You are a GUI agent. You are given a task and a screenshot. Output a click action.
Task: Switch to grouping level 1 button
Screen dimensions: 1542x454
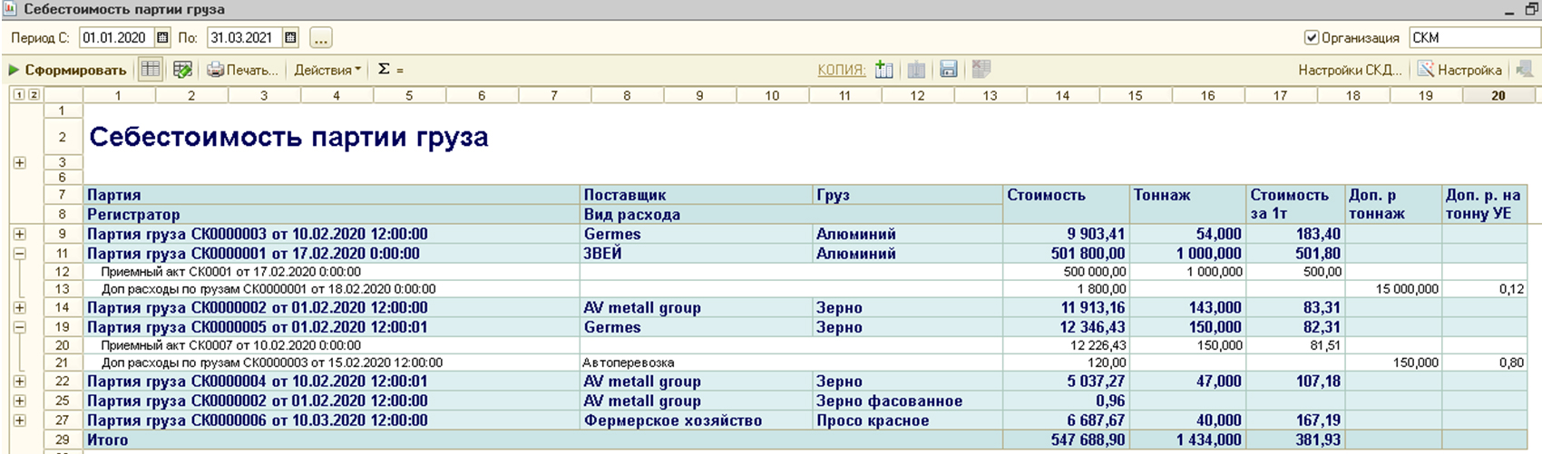point(19,94)
